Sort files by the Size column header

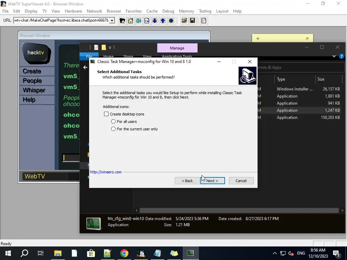[x=329, y=79]
